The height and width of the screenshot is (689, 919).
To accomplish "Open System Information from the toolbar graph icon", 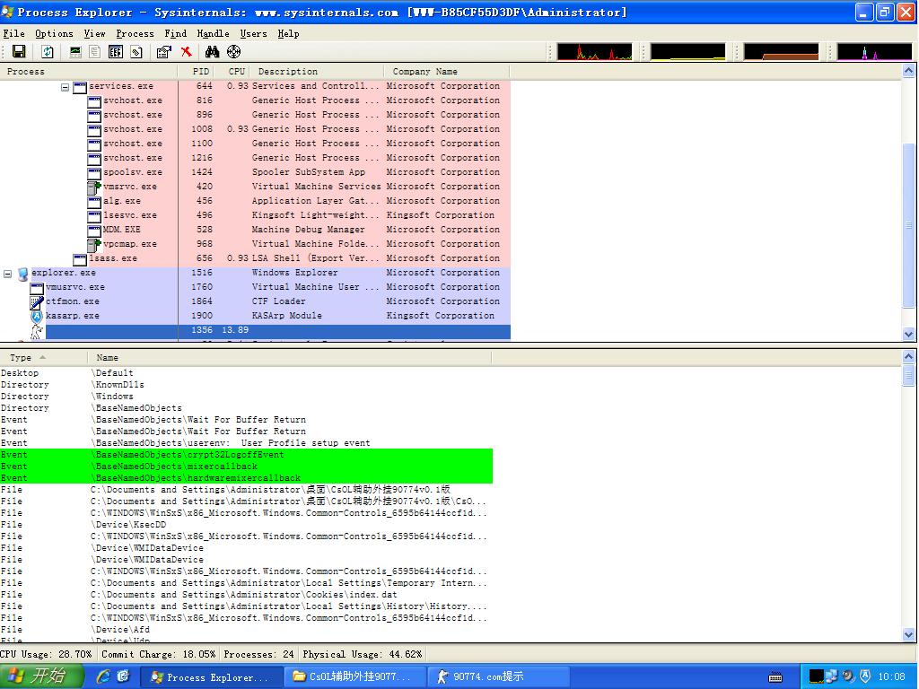I will pyautogui.click(x=75, y=51).
